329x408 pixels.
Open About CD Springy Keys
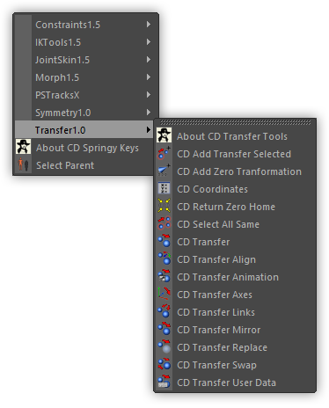click(86, 148)
